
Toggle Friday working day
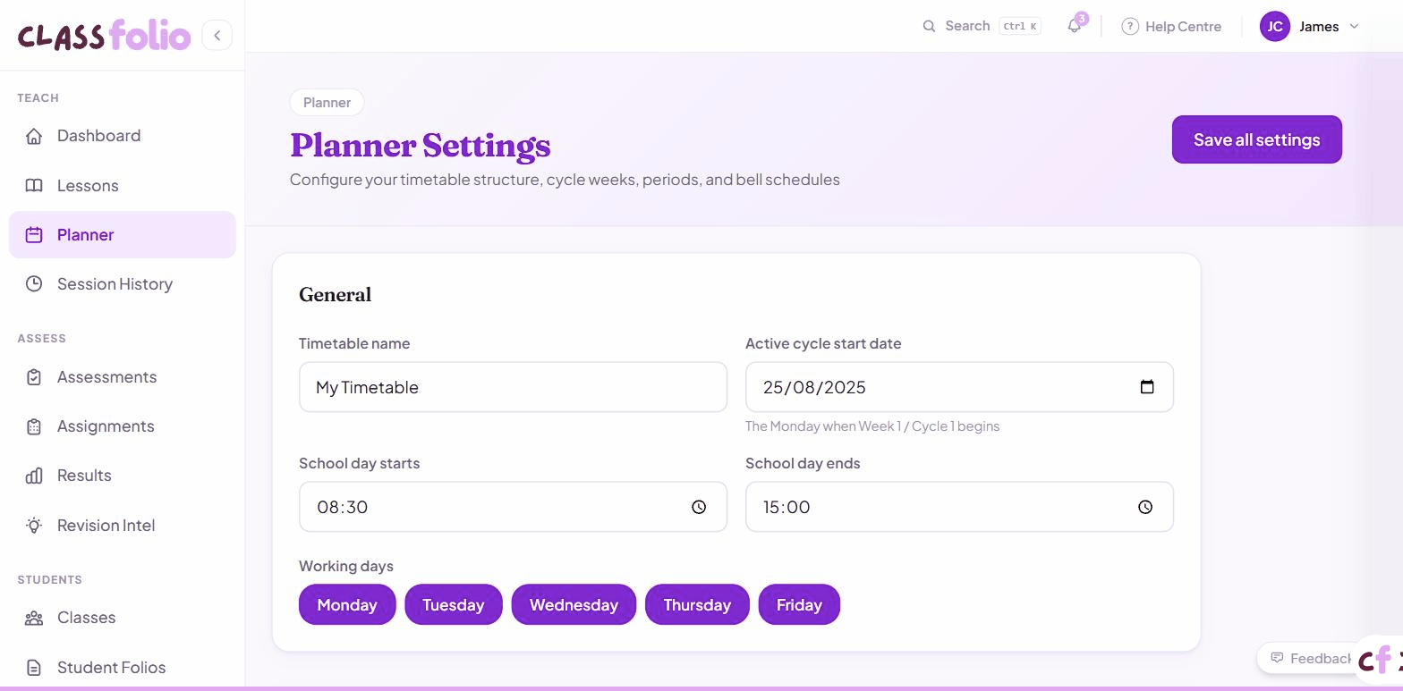[799, 605]
